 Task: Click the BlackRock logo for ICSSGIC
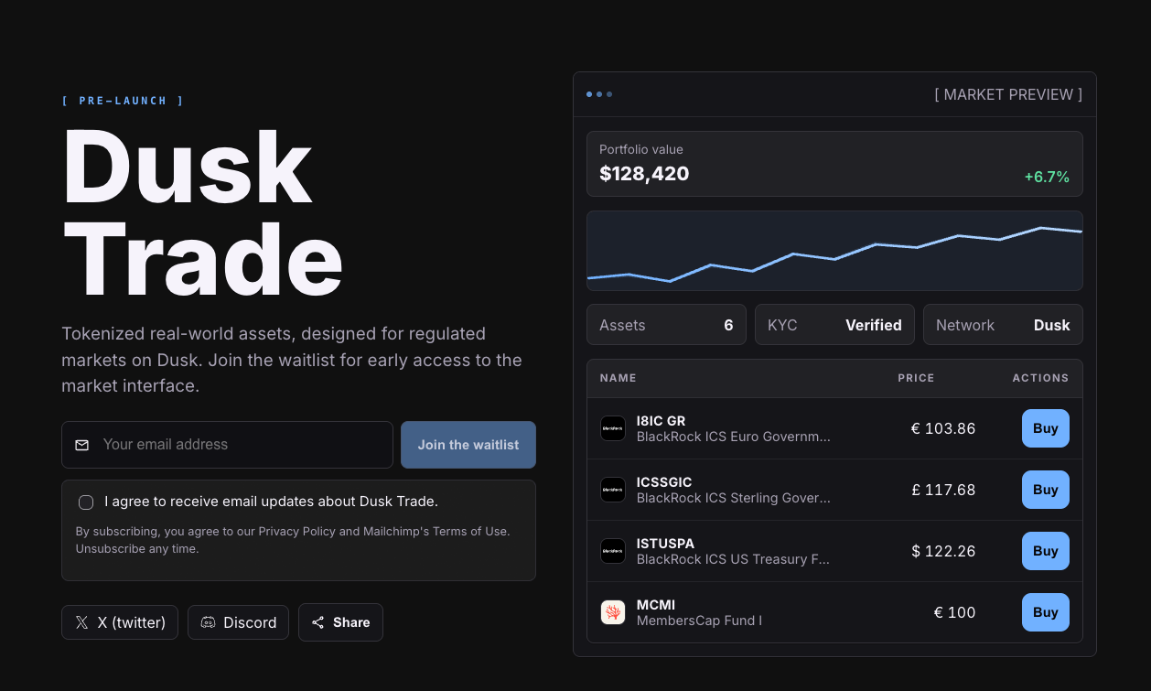pyautogui.click(x=613, y=490)
